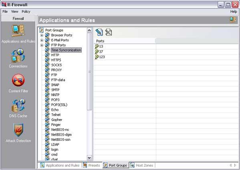The height and width of the screenshot is (170, 240).
Task: Click the R-Firewall title bar icon
Action: pos(4,4)
